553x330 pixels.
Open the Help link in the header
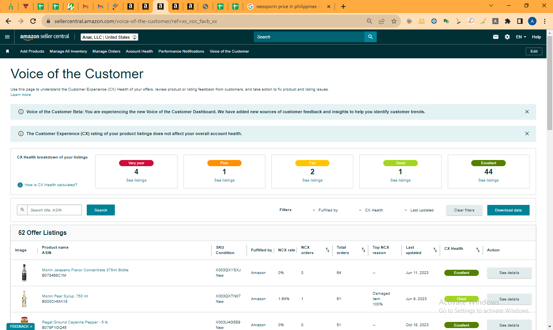[536, 37]
